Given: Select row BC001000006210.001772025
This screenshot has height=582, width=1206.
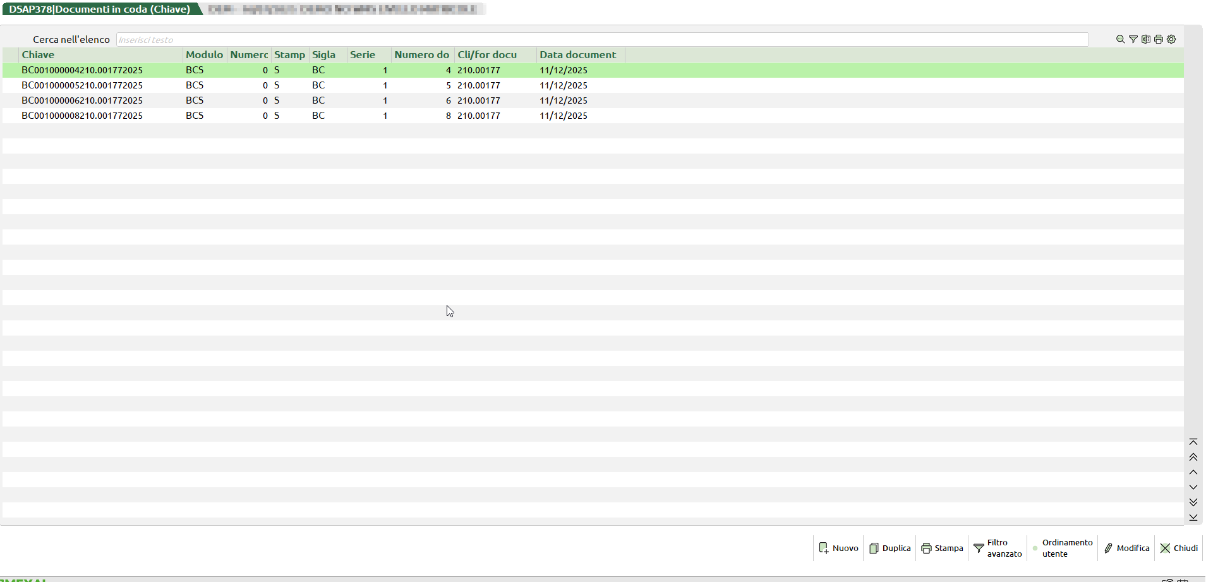Looking at the screenshot, I should pyautogui.click(x=82, y=100).
